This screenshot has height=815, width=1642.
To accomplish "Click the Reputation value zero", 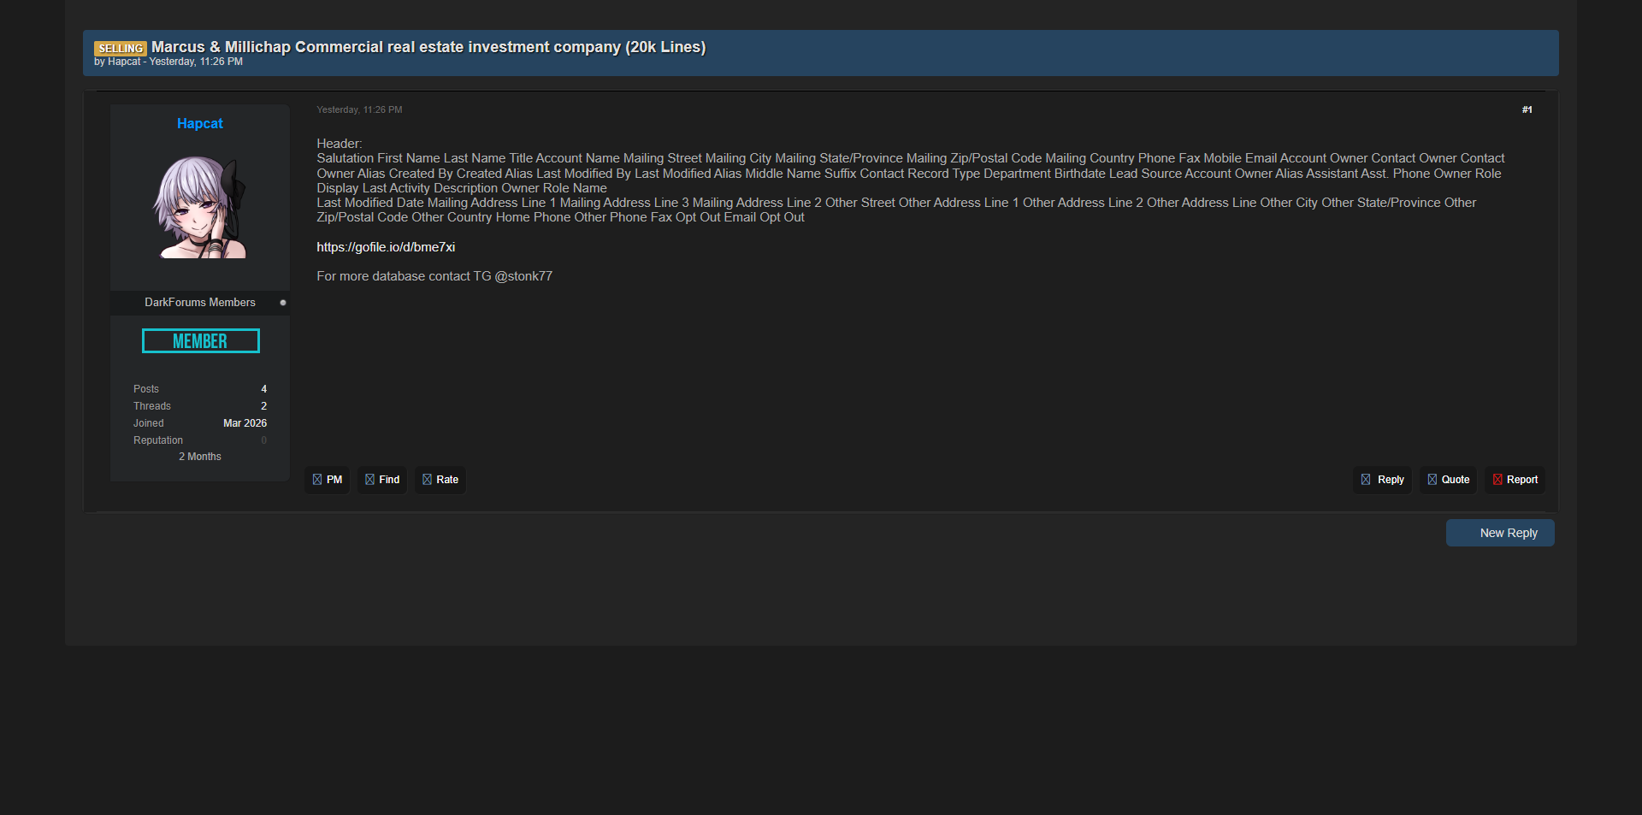I will click(x=264, y=440).
